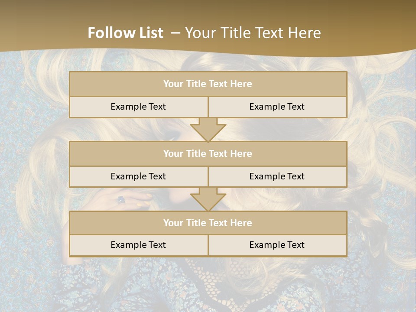Click the top block's title bar
The height and width of the screenshot is (312, 416).
pyautogui.click(x=208, y=84)
